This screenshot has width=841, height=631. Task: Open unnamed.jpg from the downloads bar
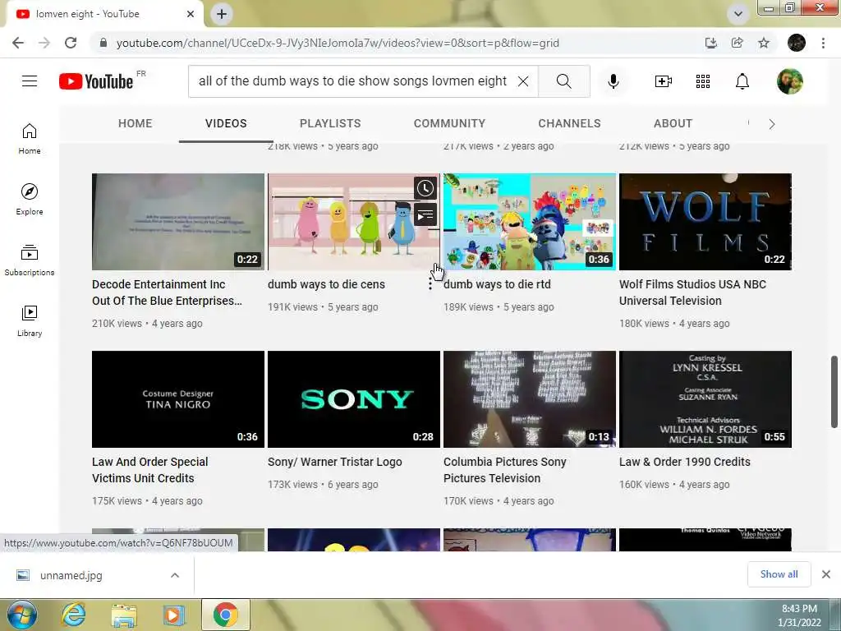[71, 575]
